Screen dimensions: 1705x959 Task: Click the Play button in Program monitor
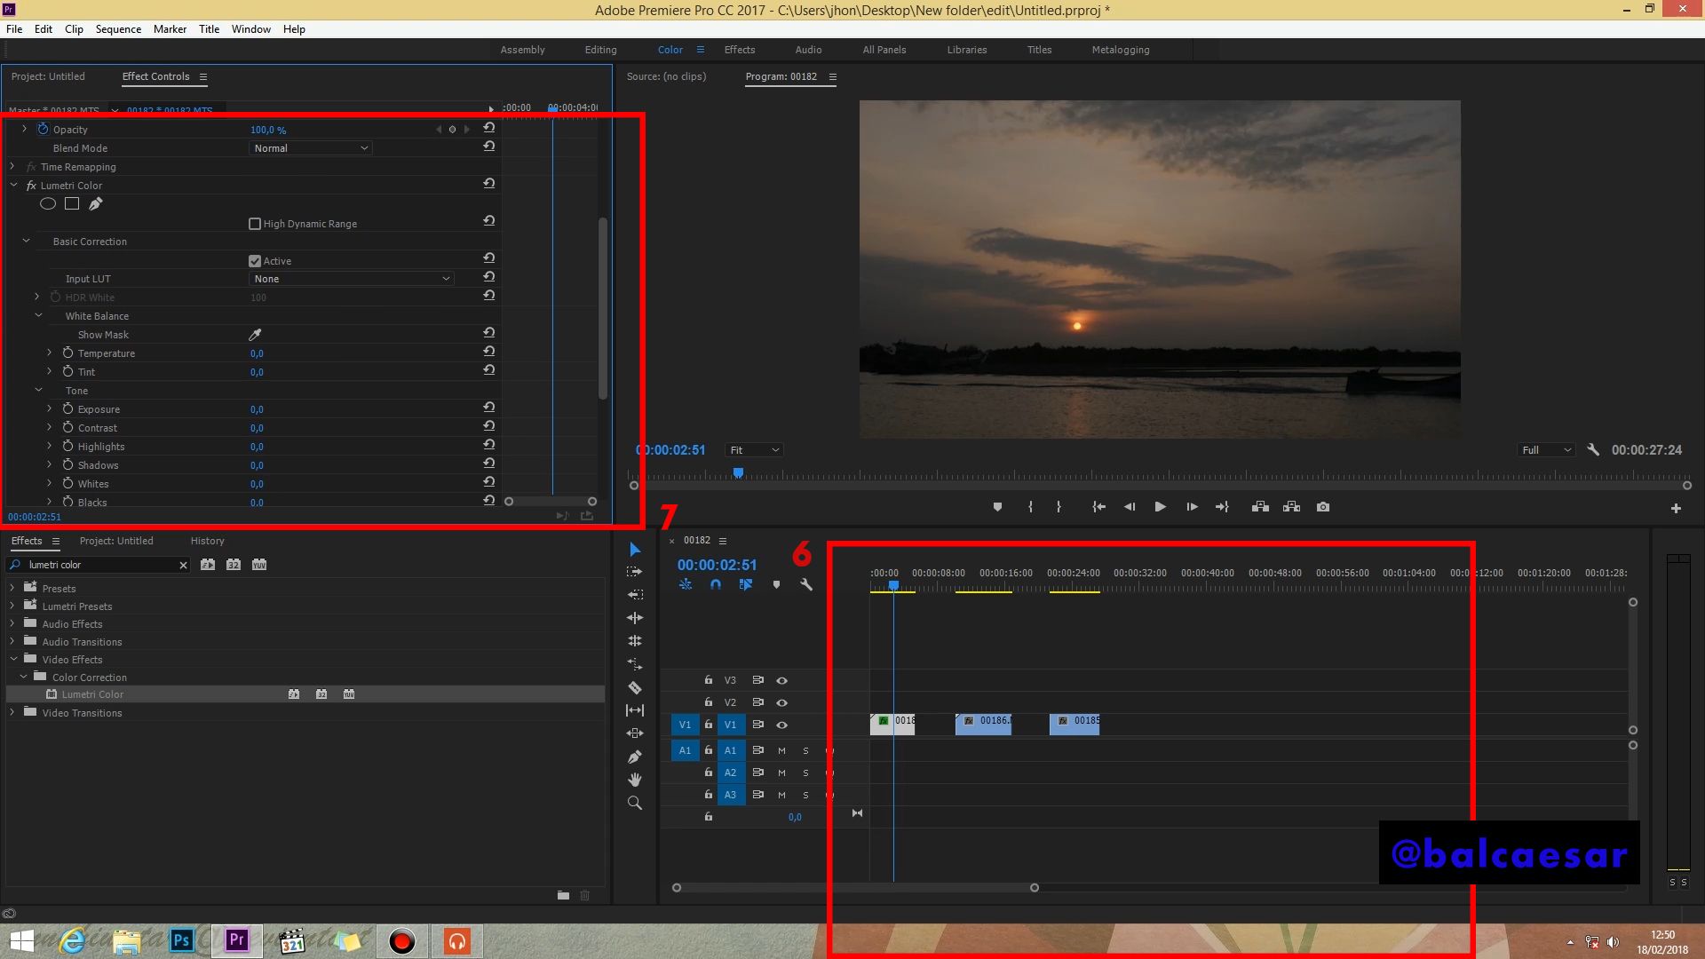(x=1160, y=507)
